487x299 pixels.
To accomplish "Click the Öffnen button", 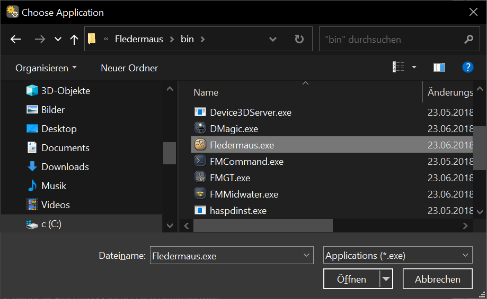I will click(351, 279).
